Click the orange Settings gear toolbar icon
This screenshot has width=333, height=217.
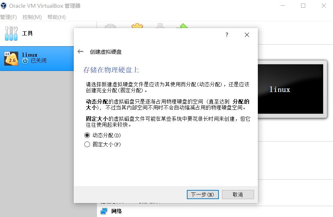[x=137, y=26]
